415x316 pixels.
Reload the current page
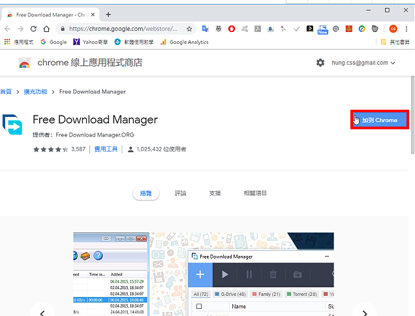point(33,29)
